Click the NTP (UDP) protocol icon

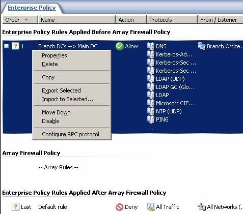point(150,111)
